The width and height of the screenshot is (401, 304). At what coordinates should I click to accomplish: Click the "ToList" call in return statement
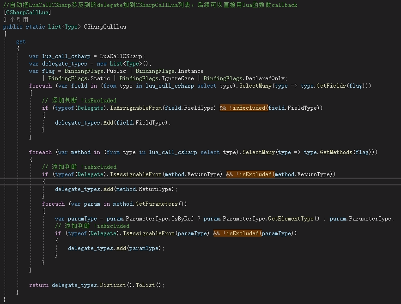(x=145, y=285)
